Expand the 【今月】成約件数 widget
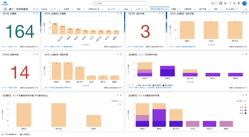The image size is (249, 137). (163, 14)
